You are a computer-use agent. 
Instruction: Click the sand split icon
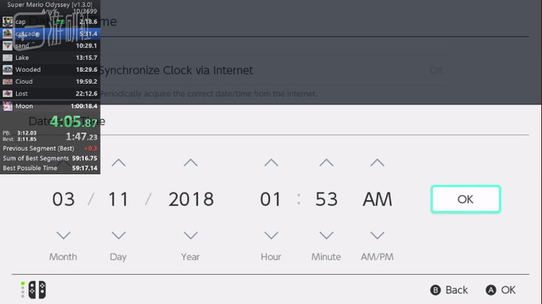(8, 45)
